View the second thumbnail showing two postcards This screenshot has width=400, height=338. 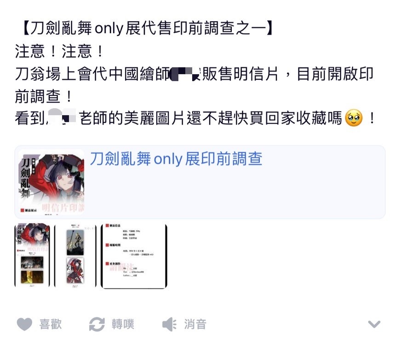click(x=75, y=256)
